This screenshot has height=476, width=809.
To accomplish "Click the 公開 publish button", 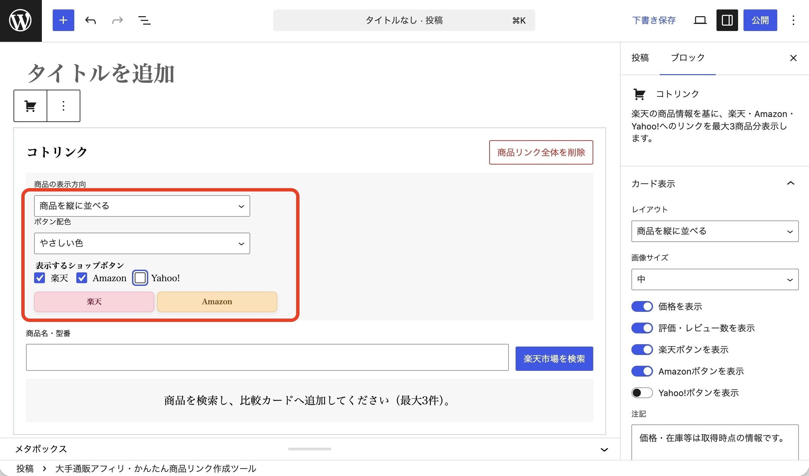I will (x=760, y=20).
